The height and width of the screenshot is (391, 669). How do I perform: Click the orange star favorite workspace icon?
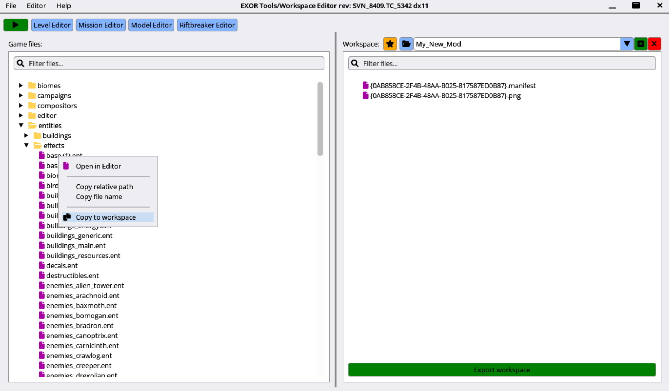coord(390,44)
